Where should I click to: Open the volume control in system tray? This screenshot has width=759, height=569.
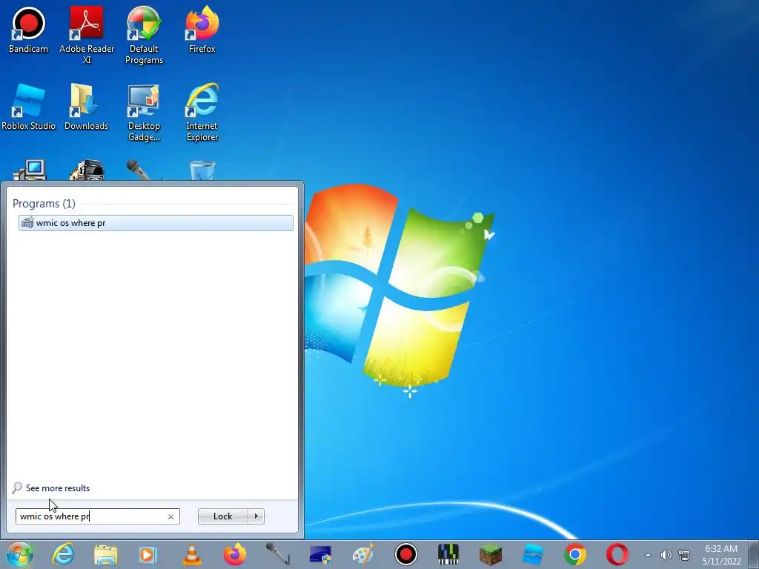coord(666,555)
